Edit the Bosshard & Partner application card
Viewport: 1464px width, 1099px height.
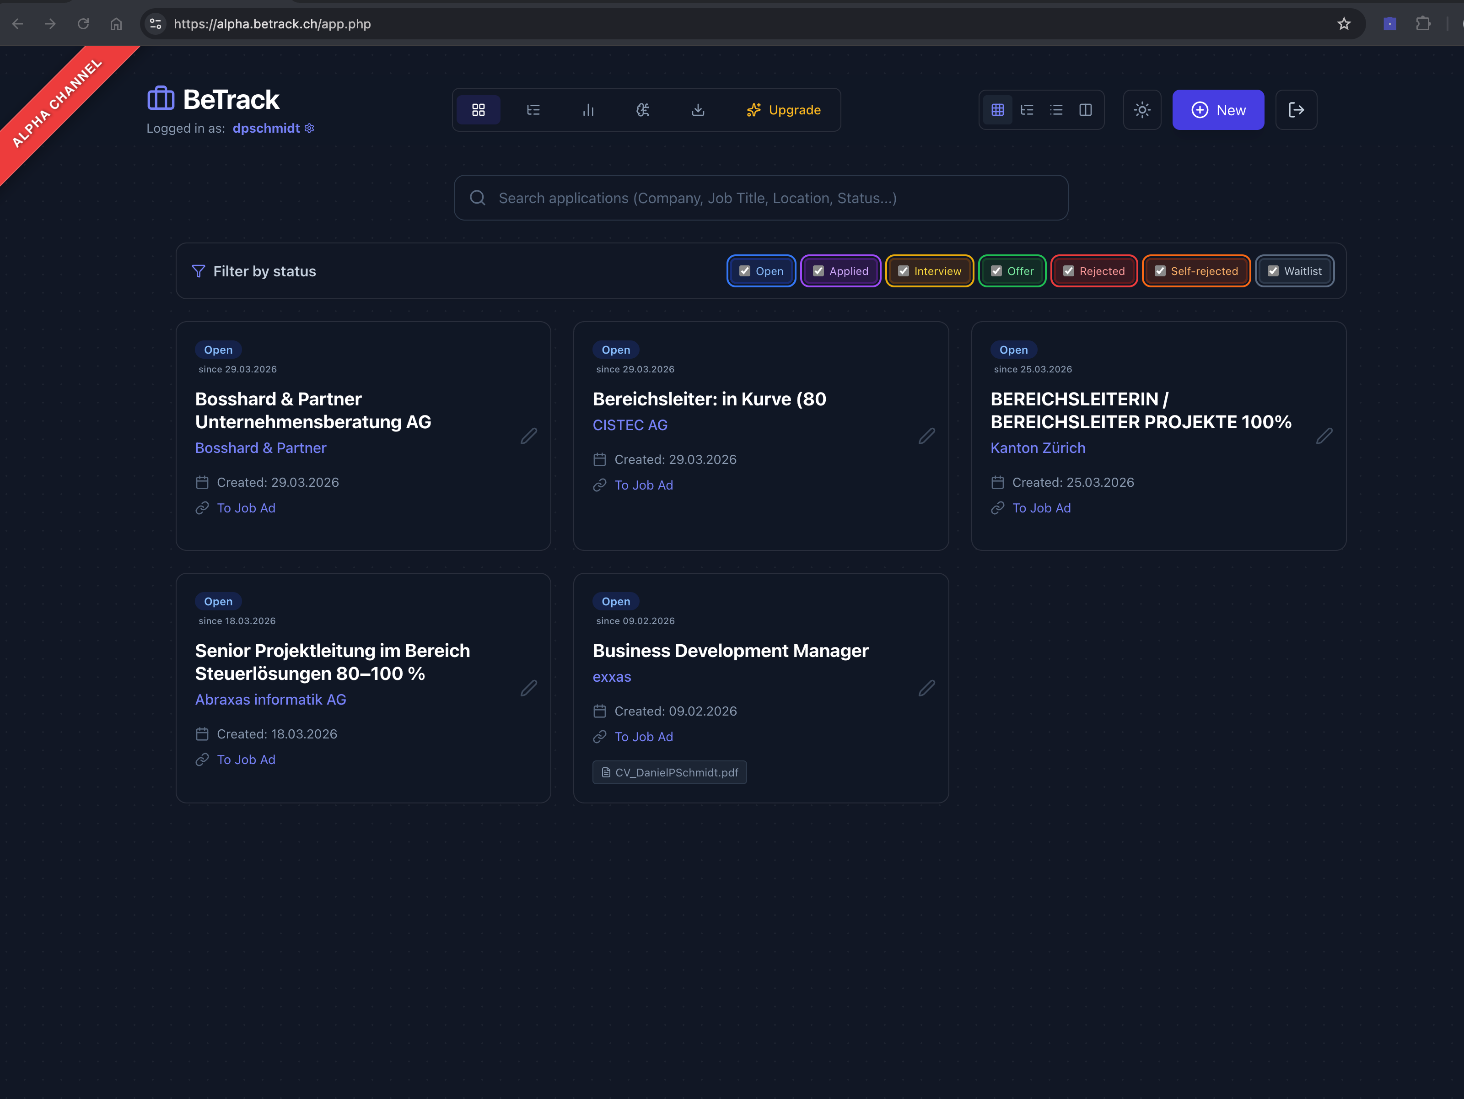(529, 436)
